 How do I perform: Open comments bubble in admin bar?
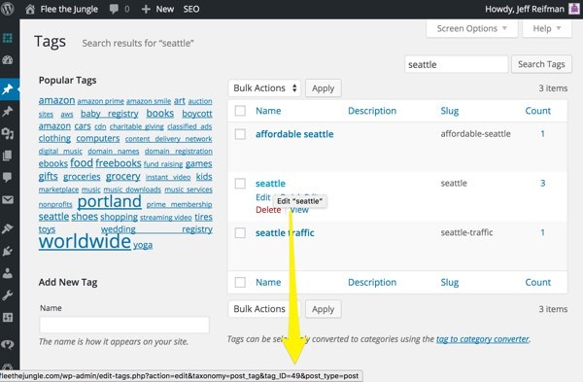pyautogui.click(x=114, y=9)
